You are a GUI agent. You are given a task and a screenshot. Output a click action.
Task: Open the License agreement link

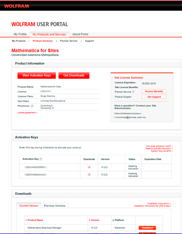click(x=27, y=113)
